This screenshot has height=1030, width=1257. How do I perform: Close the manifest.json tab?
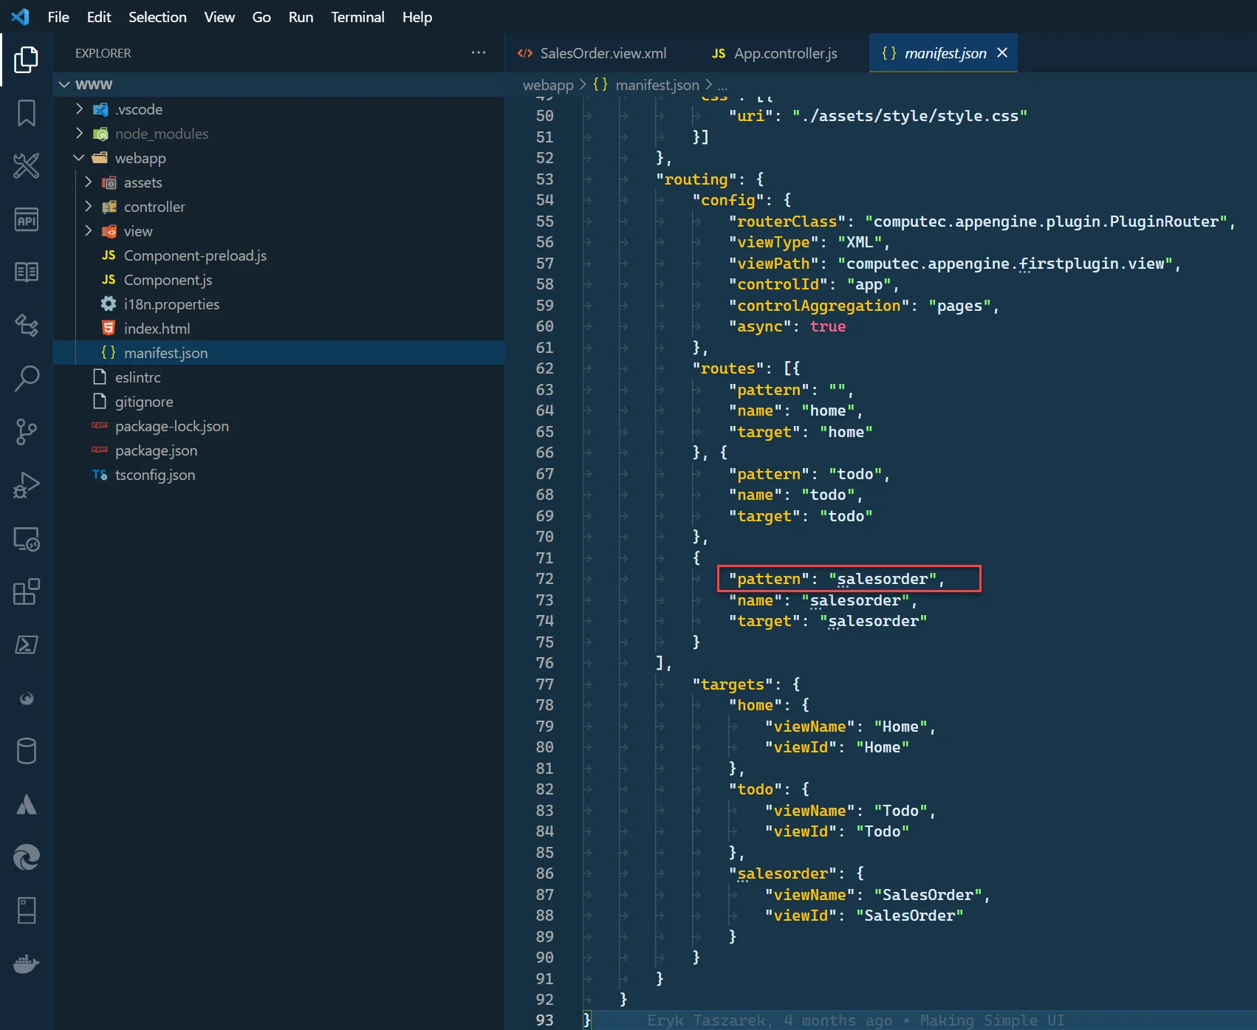click(1002, 52)
